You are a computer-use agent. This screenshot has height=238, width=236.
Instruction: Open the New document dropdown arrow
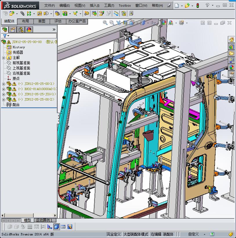[182, 6]
